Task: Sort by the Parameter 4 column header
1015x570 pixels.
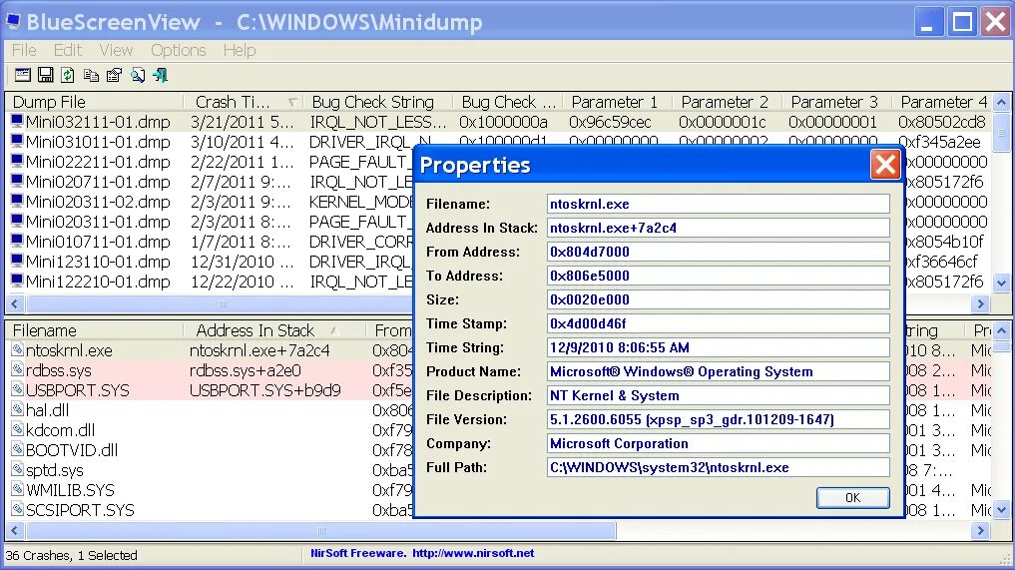Action: coord(942,102)
